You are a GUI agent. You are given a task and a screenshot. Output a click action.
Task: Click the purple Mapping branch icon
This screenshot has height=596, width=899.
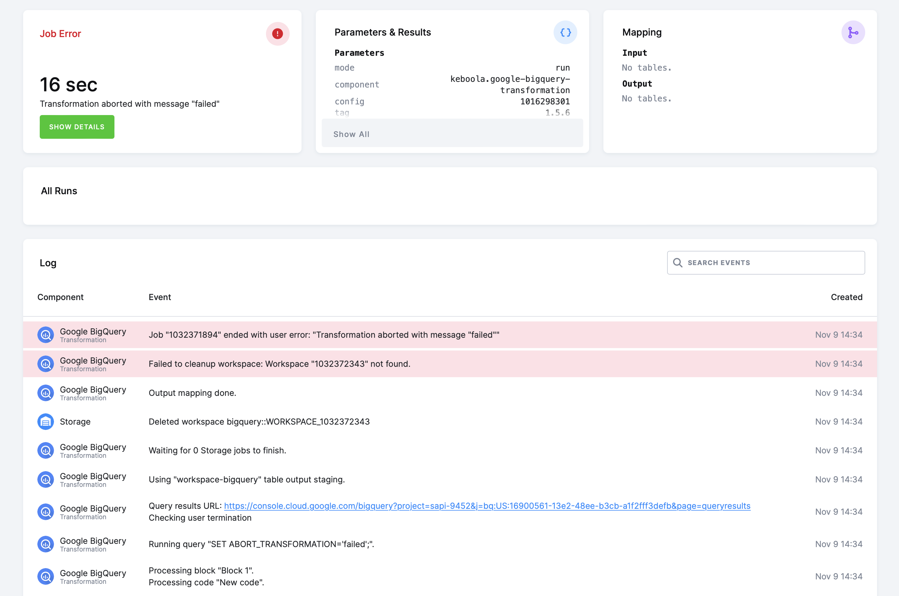coord(853,32)
